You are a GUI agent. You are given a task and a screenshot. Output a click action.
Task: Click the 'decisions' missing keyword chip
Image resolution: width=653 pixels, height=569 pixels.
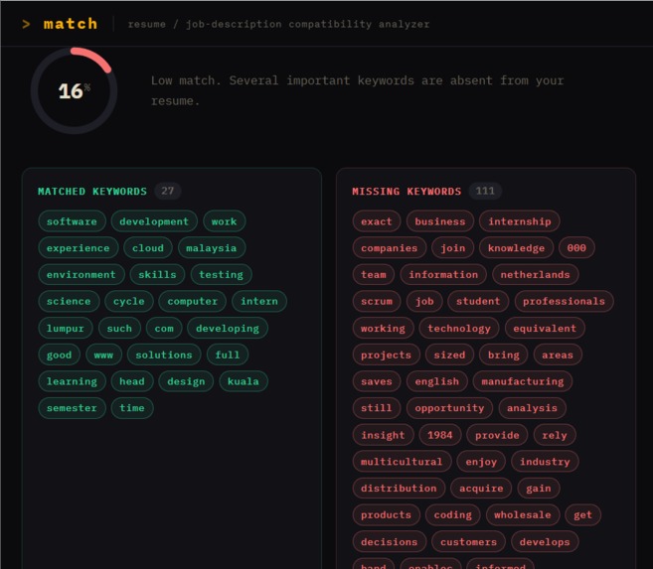tap(390, 542)
